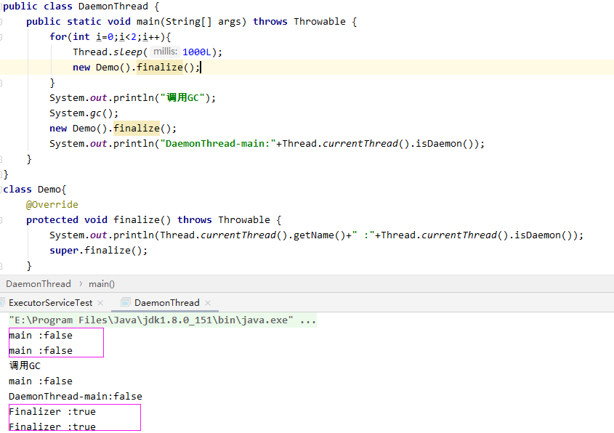Click the for keyword of the loop
Image resolution: width=614 pixels, height=433 pixels.
point(58,37)
